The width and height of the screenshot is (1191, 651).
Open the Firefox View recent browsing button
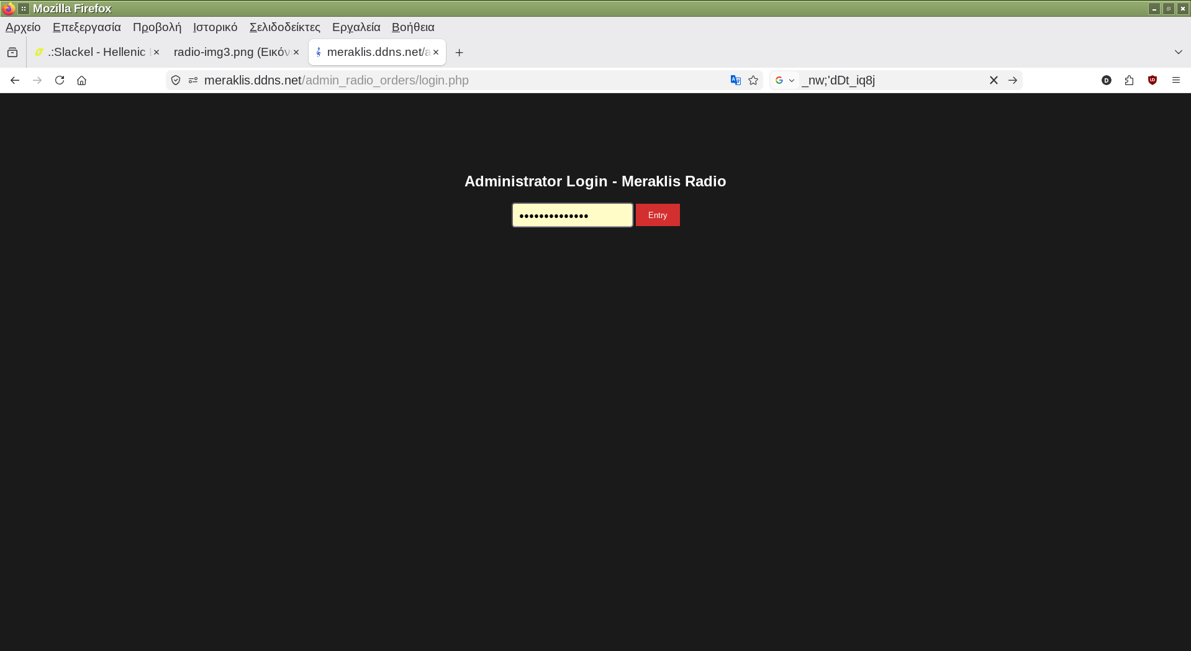[x=12, y=52]
